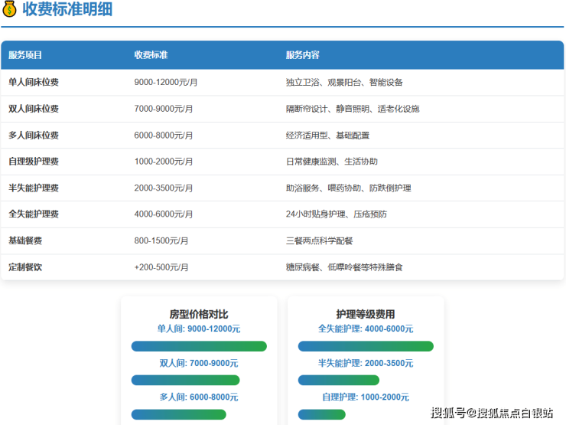Click the bar under 单人间: 9000-12000元
The width and height of the screenshot is (566, 425).
click(199, 346)
